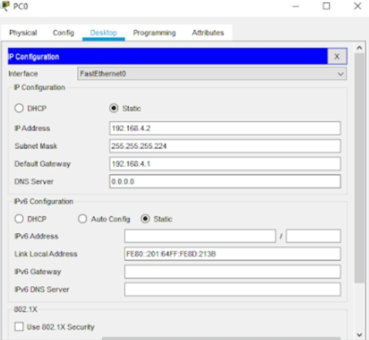The image size is (369, 340).
Task: Select the IPv4 Static radio button
Action: (x=114, y=108)
